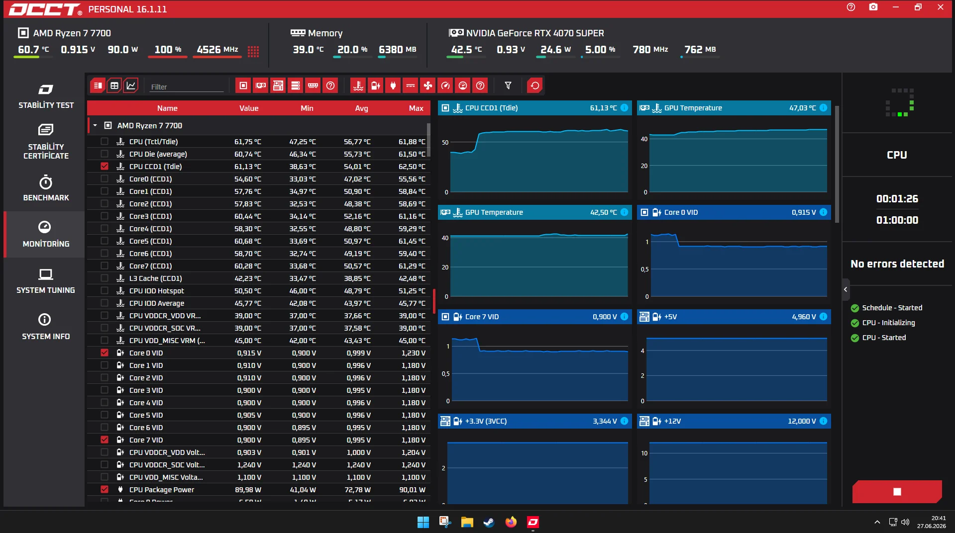Open File Explorer from taskbar

[467, 522]
